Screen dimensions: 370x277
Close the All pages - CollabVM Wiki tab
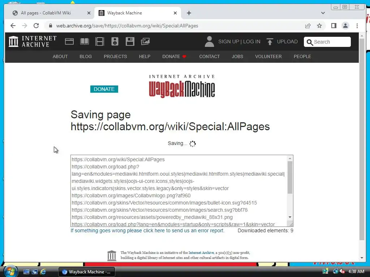click(x=89, y=13)
